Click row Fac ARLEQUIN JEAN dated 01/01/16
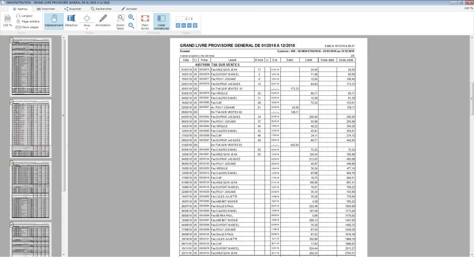474x257 pixels. 268,69
